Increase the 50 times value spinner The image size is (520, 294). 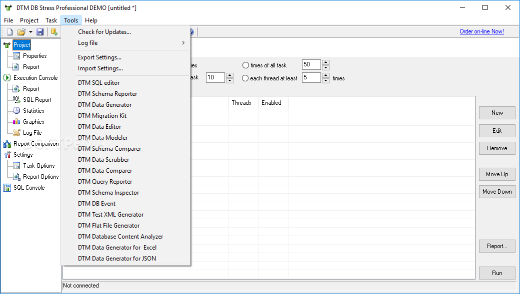(325, 62)
